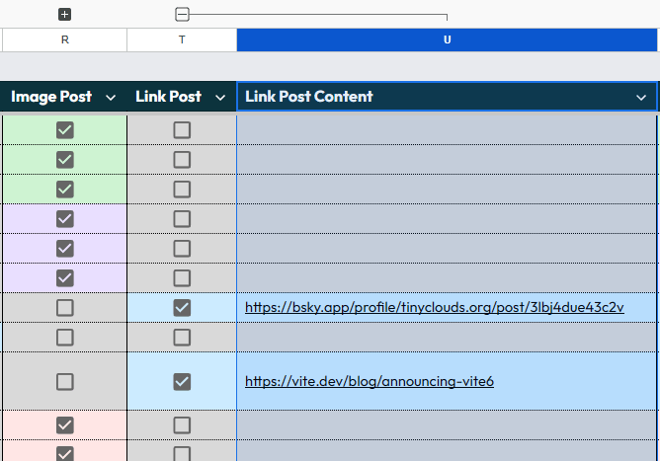Uncheck Link Post checkbox in vite.dev row
The height and width of the screenshot is (461, 660).
click(182, 381)
